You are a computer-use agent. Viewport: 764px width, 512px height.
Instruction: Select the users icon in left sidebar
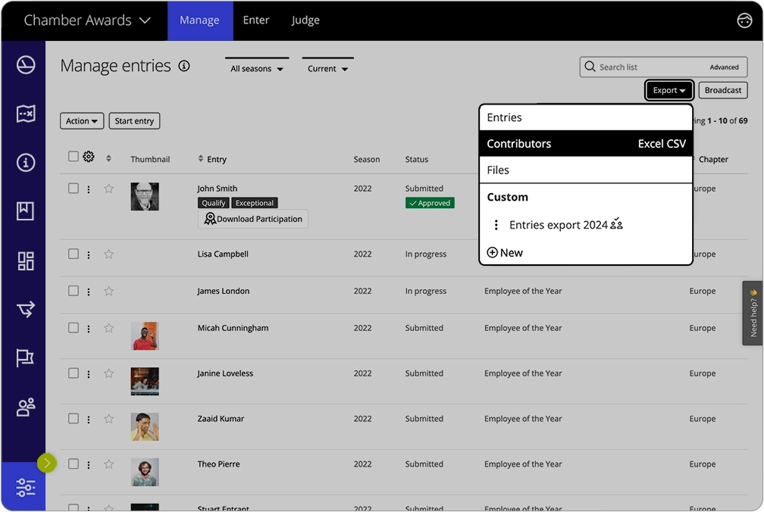coord(25,407)
